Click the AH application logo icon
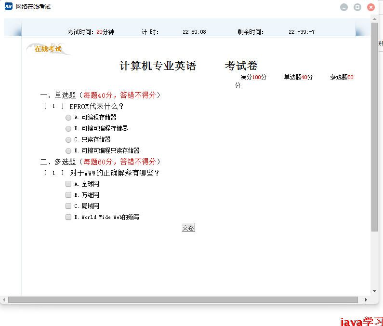This screenshot has height=326, width=383. pos(9,6)
